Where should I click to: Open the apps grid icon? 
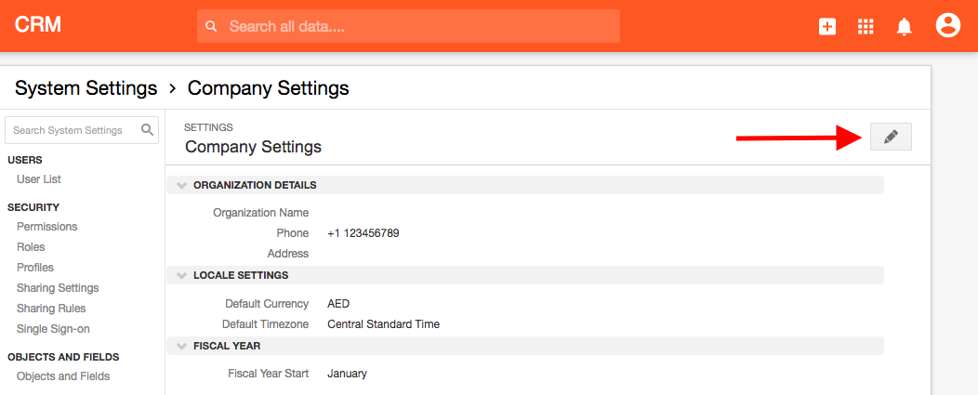click(866, 26)
